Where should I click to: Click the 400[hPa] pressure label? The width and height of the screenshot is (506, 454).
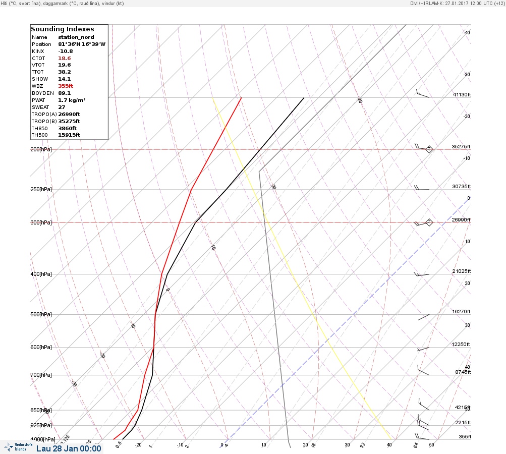(41, 274)
